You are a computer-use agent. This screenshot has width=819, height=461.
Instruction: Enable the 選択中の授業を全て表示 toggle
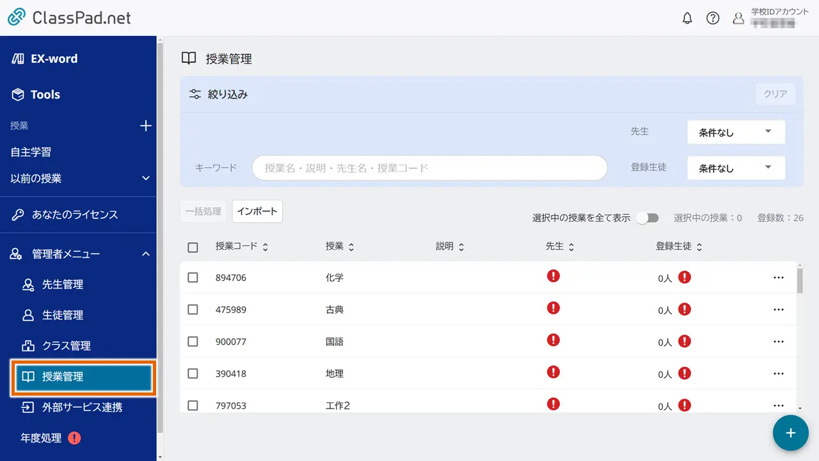647,218
